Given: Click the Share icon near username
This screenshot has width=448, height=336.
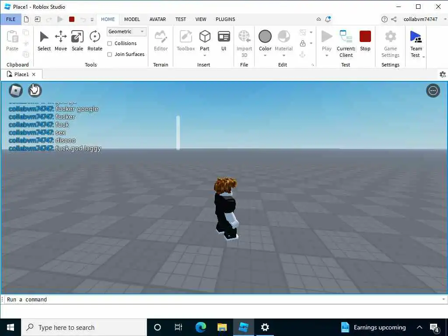Looking at the screenshot, I should pyautogui.click(x=394, y=19).
